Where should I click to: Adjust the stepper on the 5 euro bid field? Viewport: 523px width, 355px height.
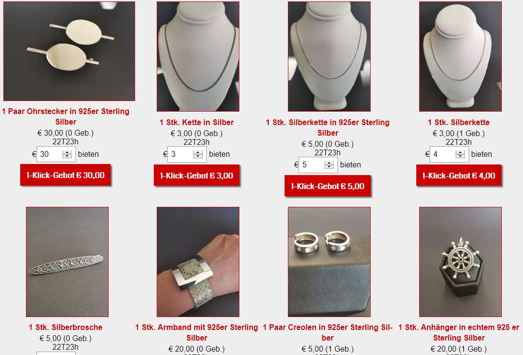[x=329, y=165]
